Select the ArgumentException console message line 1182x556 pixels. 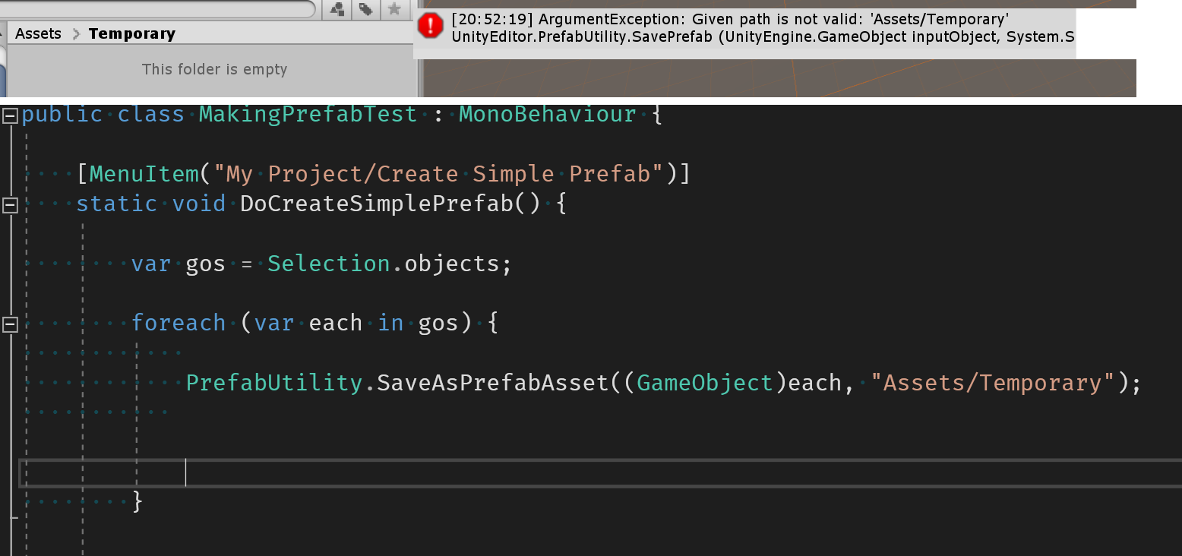click(730, 19)
